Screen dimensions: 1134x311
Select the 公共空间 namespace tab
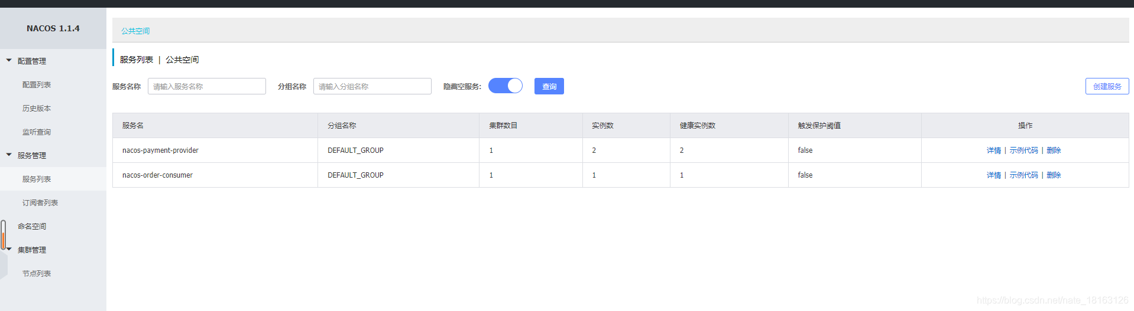(x=135, y=31)
